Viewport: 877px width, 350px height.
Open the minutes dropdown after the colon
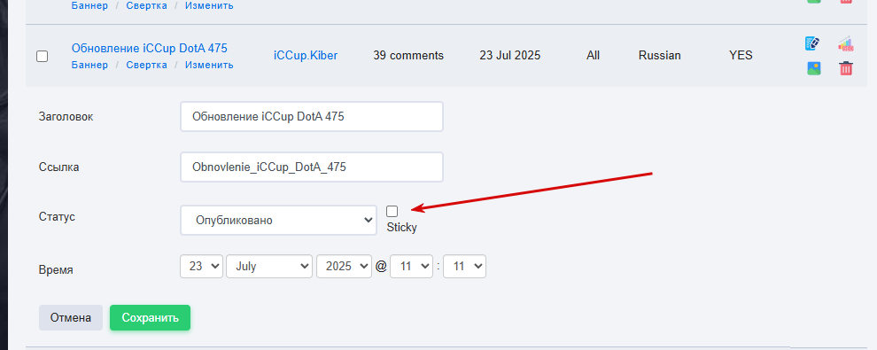click(464, 266)
